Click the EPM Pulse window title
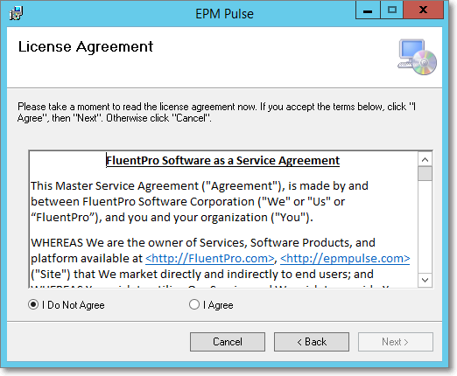 click(224, 14)
